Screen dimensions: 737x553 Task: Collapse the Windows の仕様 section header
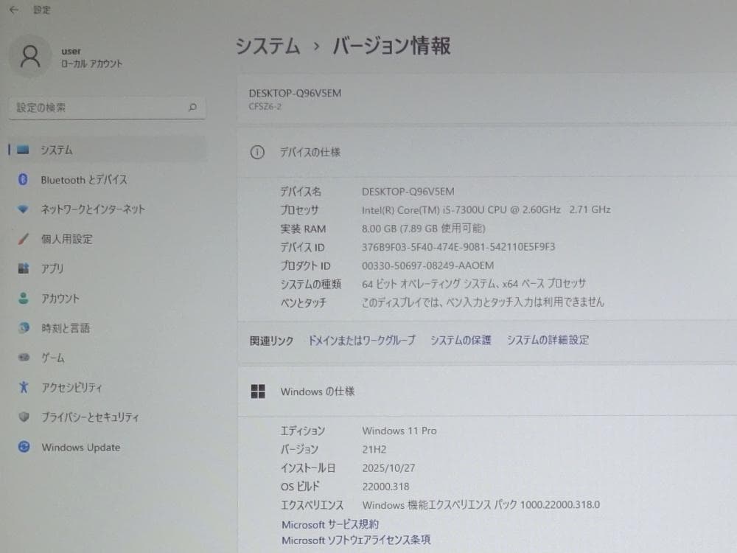[487, 392]
